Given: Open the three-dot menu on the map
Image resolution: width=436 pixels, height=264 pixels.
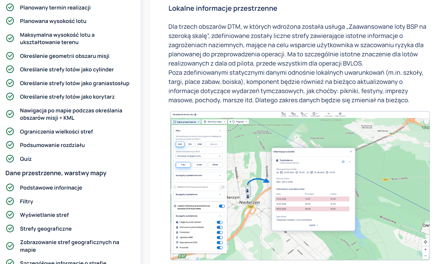Looking at the screenshot, I should pos(426,122).
